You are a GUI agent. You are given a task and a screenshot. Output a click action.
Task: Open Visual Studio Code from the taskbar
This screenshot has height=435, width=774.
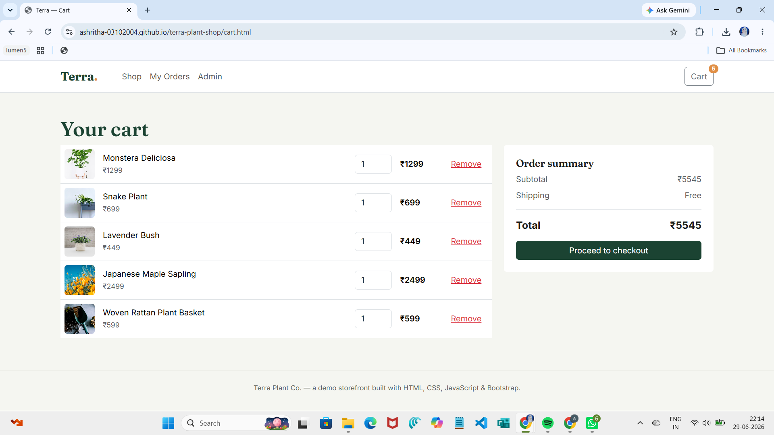481,423
